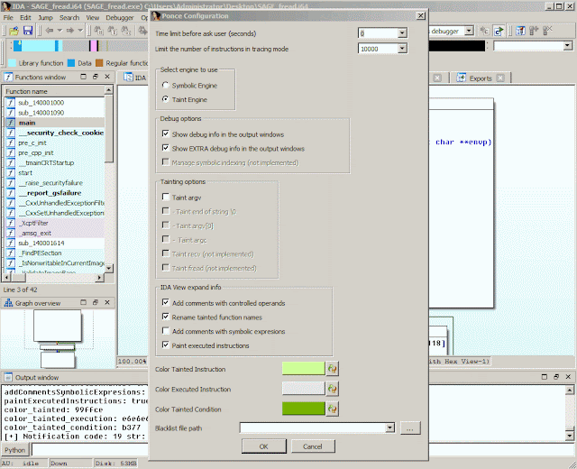
Task: Click the add breakpoint icon in the toolbar
Action: 534,31
